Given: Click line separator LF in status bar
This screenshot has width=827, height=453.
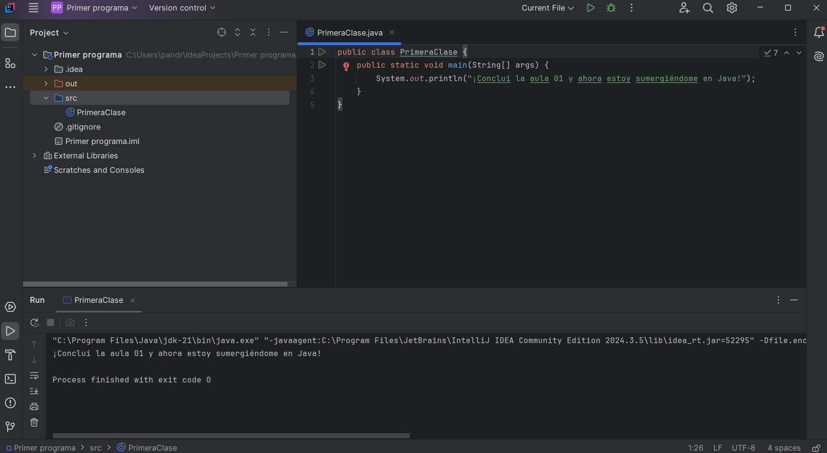Looking at the screenshot, I should 718,448.
